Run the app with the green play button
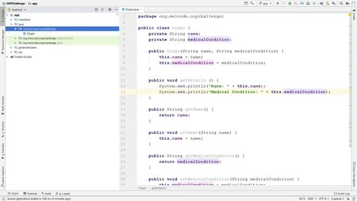Viewport: 357px width, 201px height. [x=278, y=3]
